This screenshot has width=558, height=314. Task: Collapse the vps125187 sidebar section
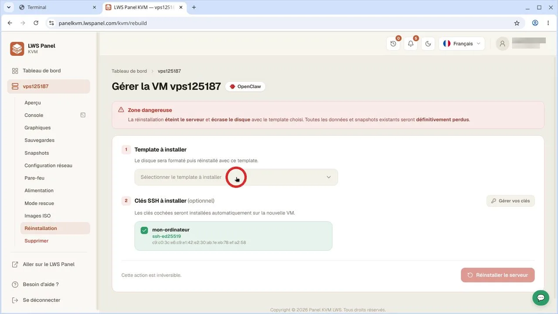[48, 86]
